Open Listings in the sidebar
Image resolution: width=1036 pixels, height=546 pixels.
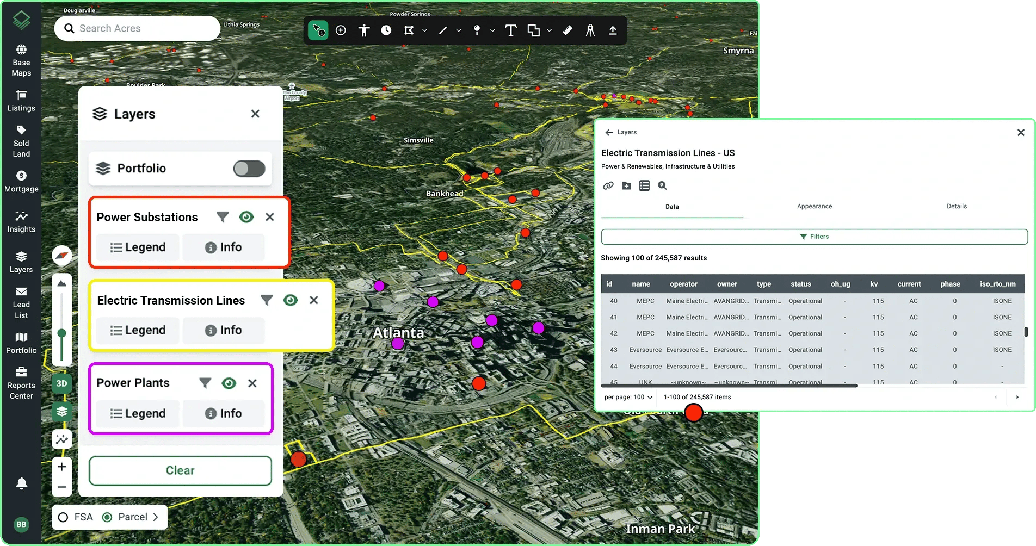[x=21, y=102]
